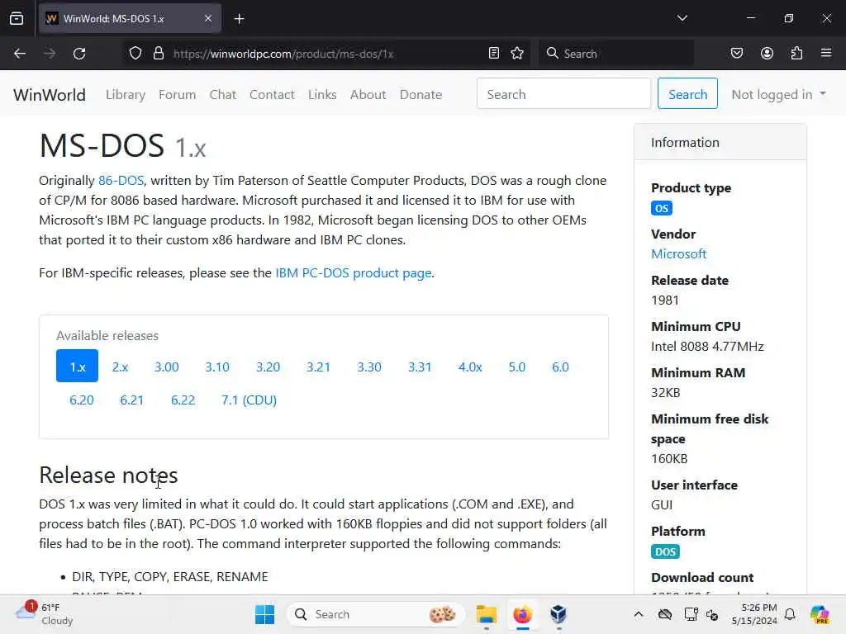Image resolution: width=846 pixels, height=634 pixels.
Task: Open the Copilot preview icon in taskbar
Action: tap(820, 614)
